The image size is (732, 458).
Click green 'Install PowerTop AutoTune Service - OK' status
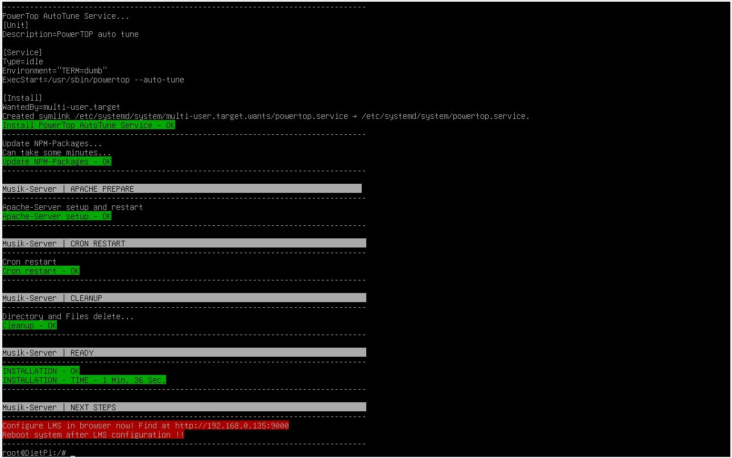tap(89, 125)
